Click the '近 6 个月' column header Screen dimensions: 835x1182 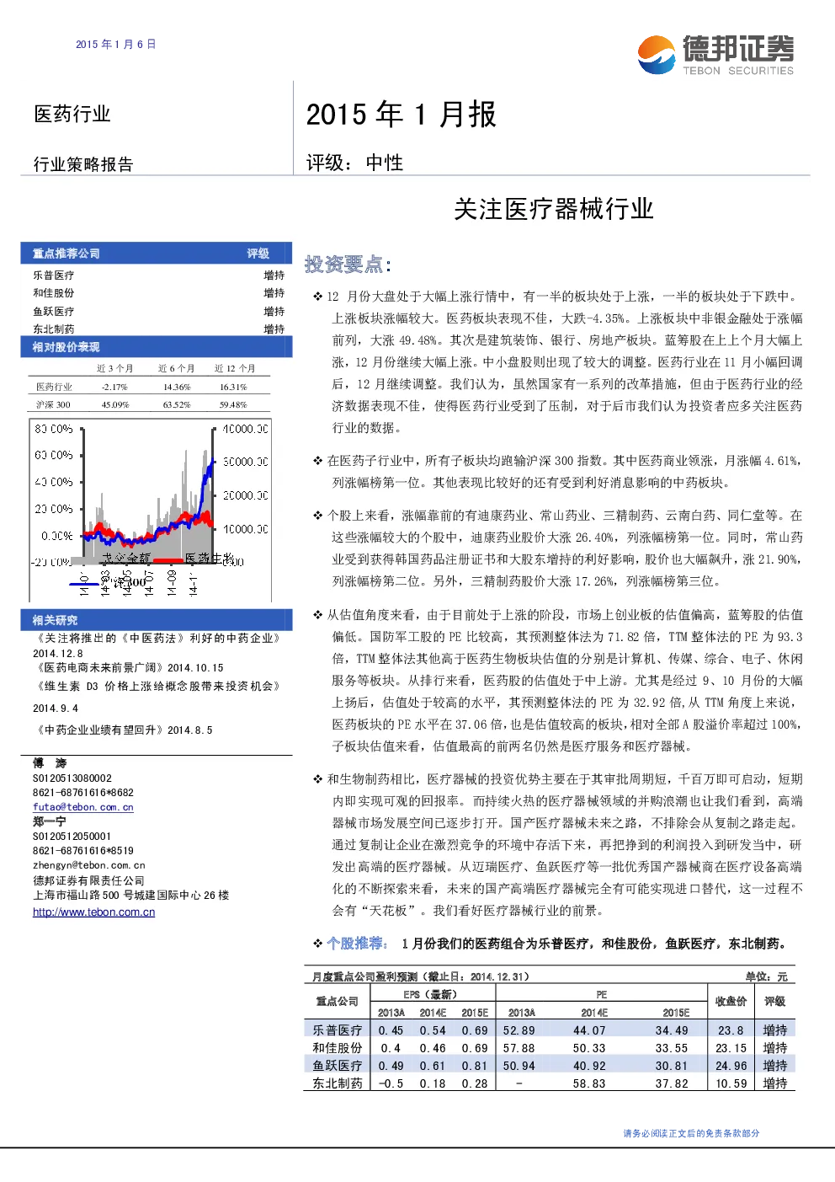pos(177,368)
